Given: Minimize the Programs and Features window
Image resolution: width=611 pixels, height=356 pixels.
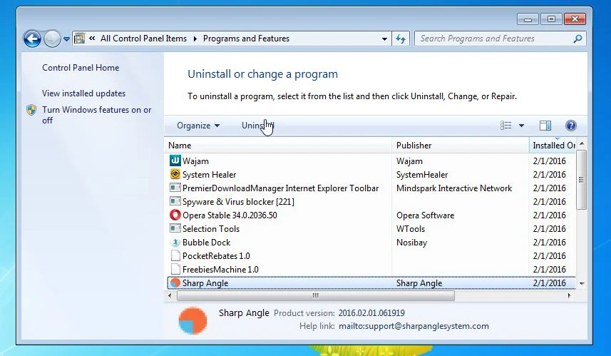Looking at the screenshot, I should [528, 19].
